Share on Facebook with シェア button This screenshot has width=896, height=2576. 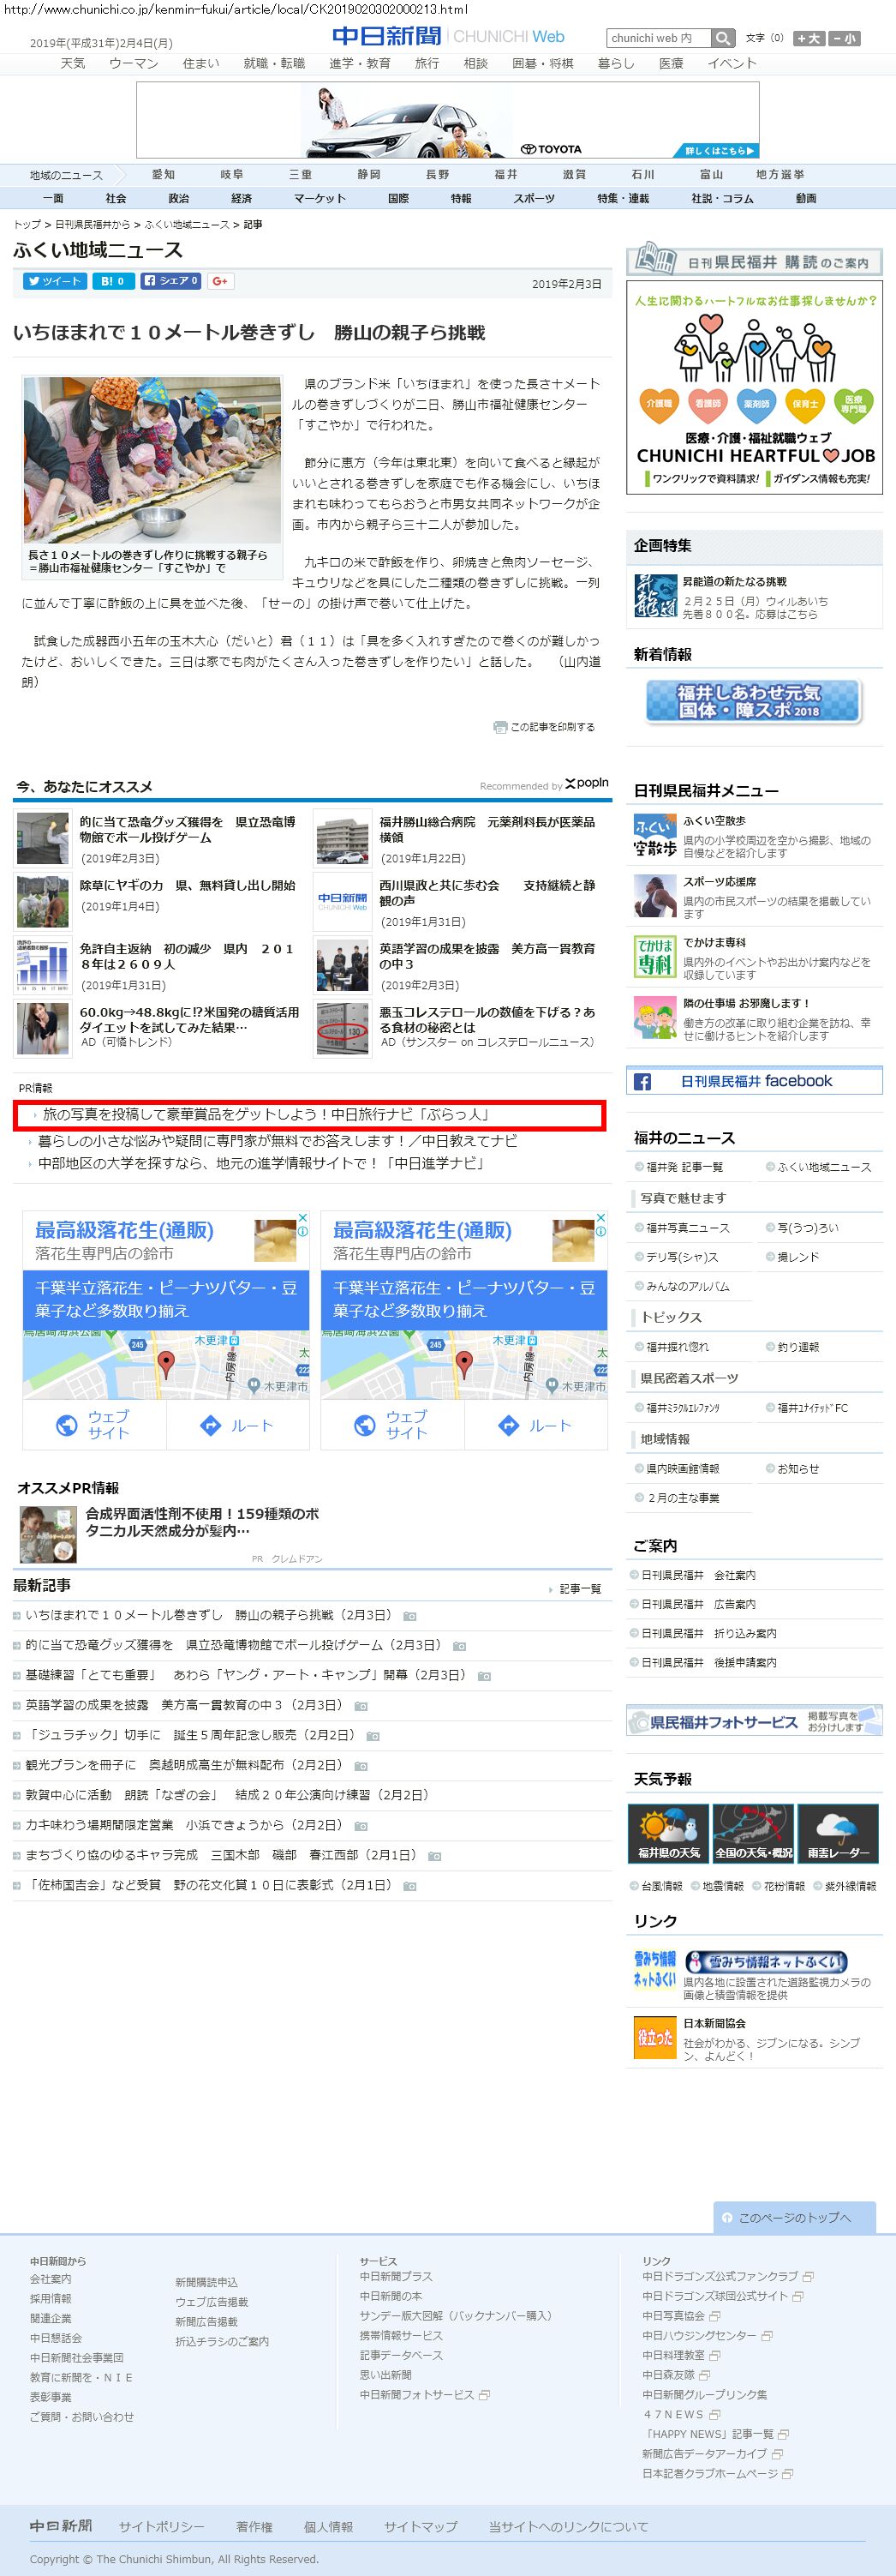point(170,281)
